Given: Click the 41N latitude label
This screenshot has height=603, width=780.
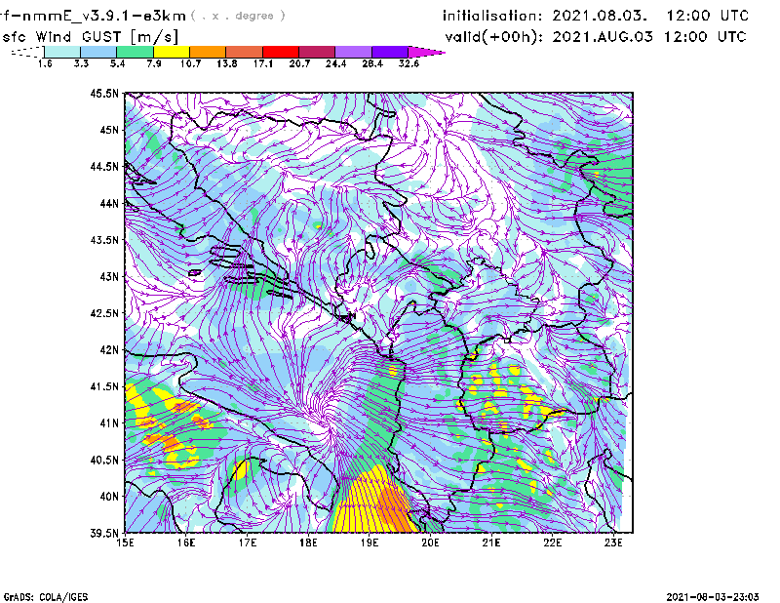Looking at the screenshot, I should [109, 422].
